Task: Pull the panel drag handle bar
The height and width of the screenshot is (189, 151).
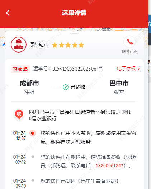Action: tap(74, 33)
